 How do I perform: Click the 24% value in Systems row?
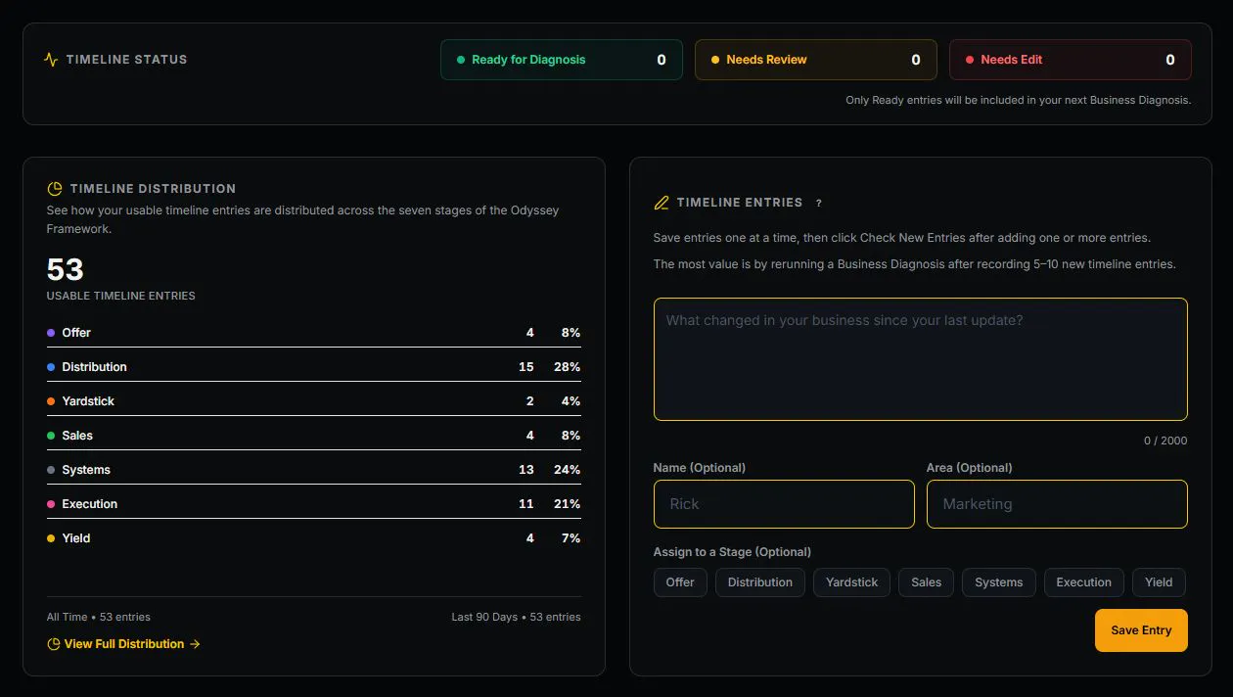(568, 470)
